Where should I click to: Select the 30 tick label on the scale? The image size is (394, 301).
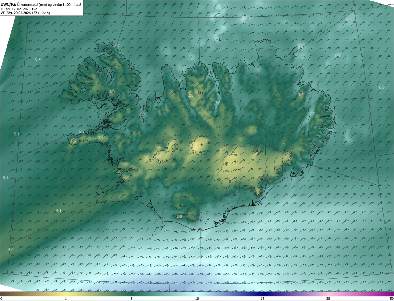click(x=328, y=299)
